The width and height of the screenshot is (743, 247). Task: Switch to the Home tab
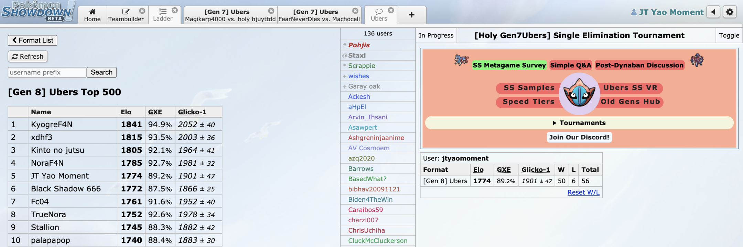(92, 15)
